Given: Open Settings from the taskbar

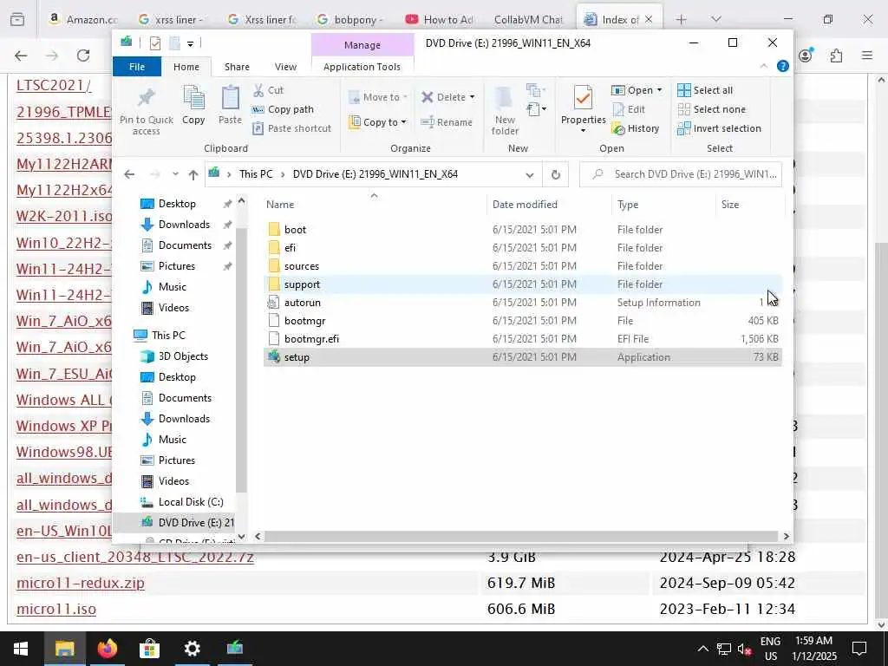Looking at the screenshot, I should (x=192, y=649).
